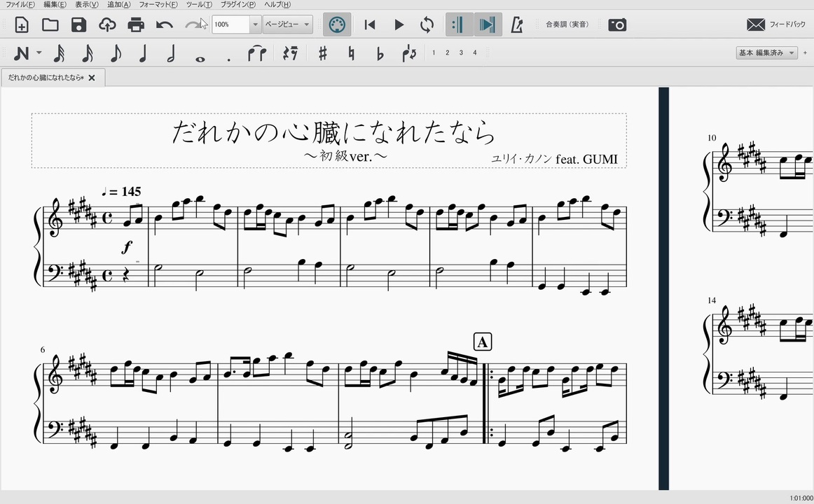Image resolution: width=814 pixels, height=504 pixels.
Task: Add an augmentation dot
Action: click(228, 59)
